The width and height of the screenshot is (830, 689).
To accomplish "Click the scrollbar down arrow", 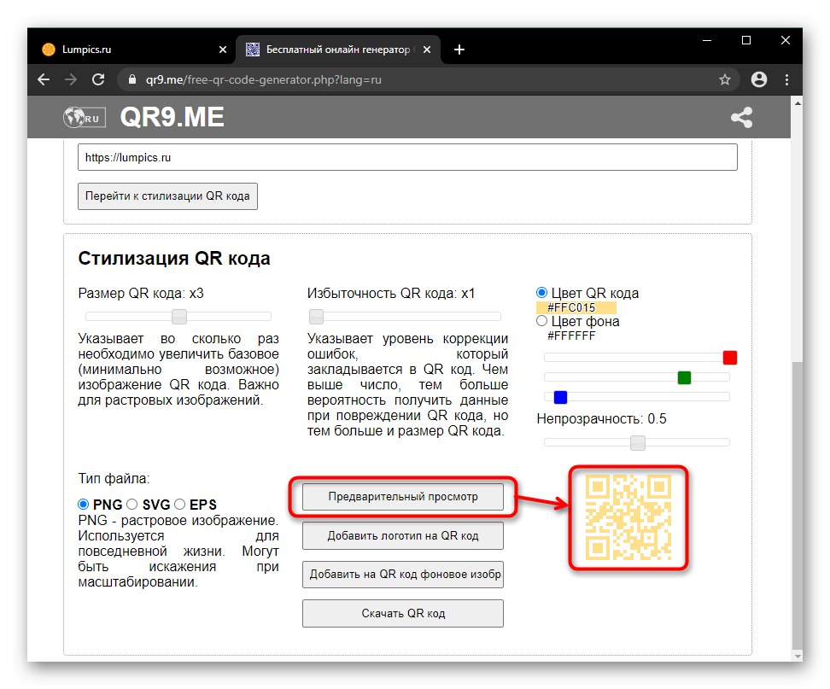I will click(798, 657).
